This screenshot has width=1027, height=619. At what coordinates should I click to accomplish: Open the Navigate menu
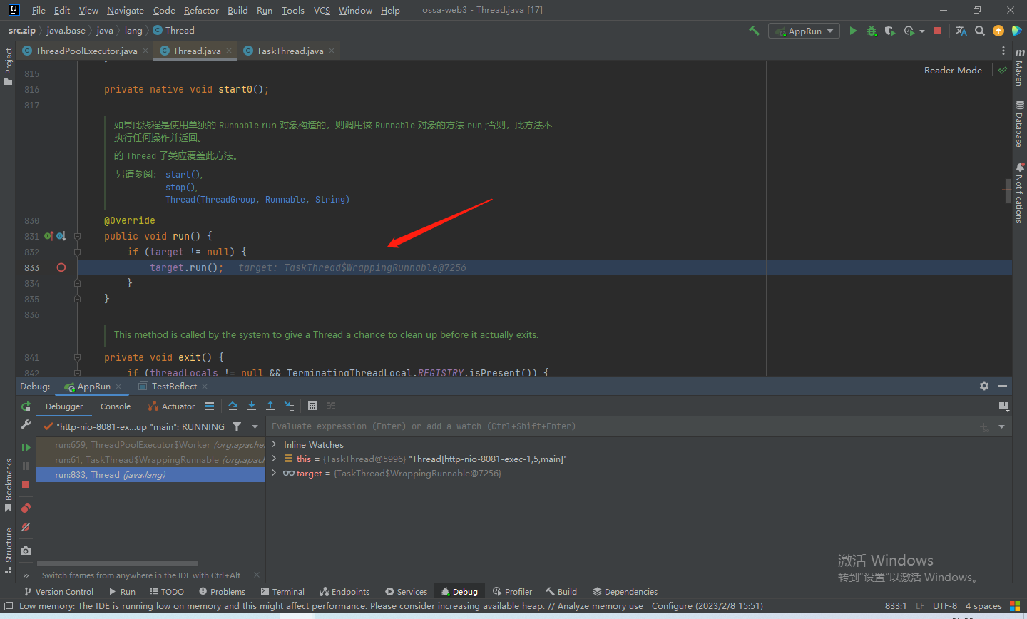[126, 10]
